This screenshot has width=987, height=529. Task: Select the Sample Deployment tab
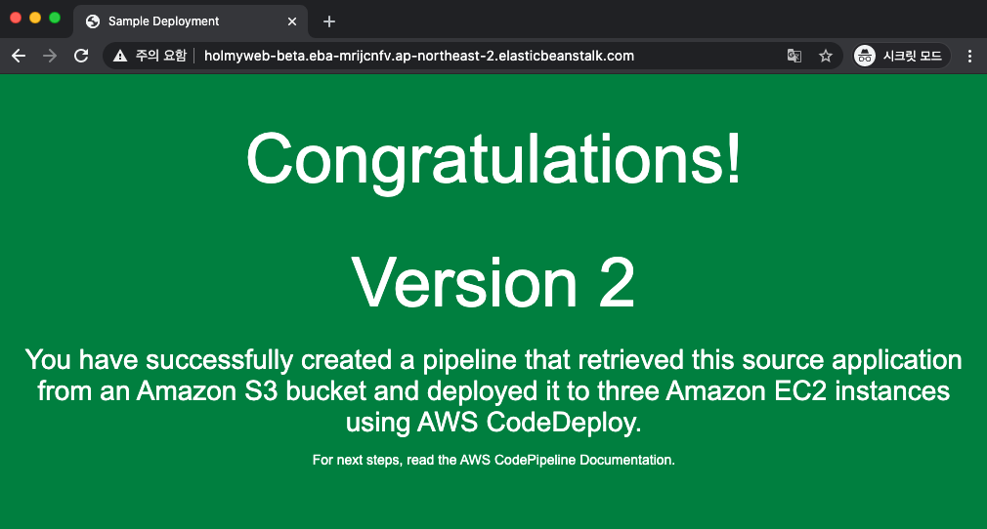tap(191, 21)
